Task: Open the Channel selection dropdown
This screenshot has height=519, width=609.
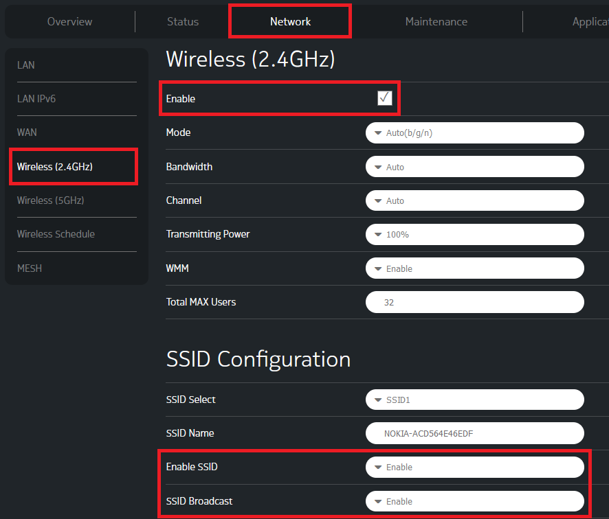Action: click(x=474, y=200)
